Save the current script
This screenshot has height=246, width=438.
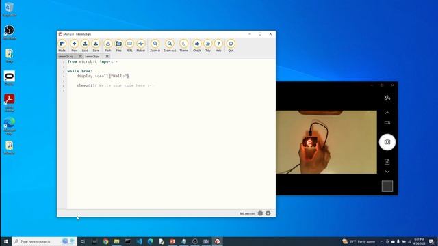(x=96, y=46)
